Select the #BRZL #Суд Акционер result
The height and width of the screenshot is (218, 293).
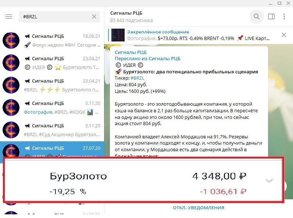point(52,130)
